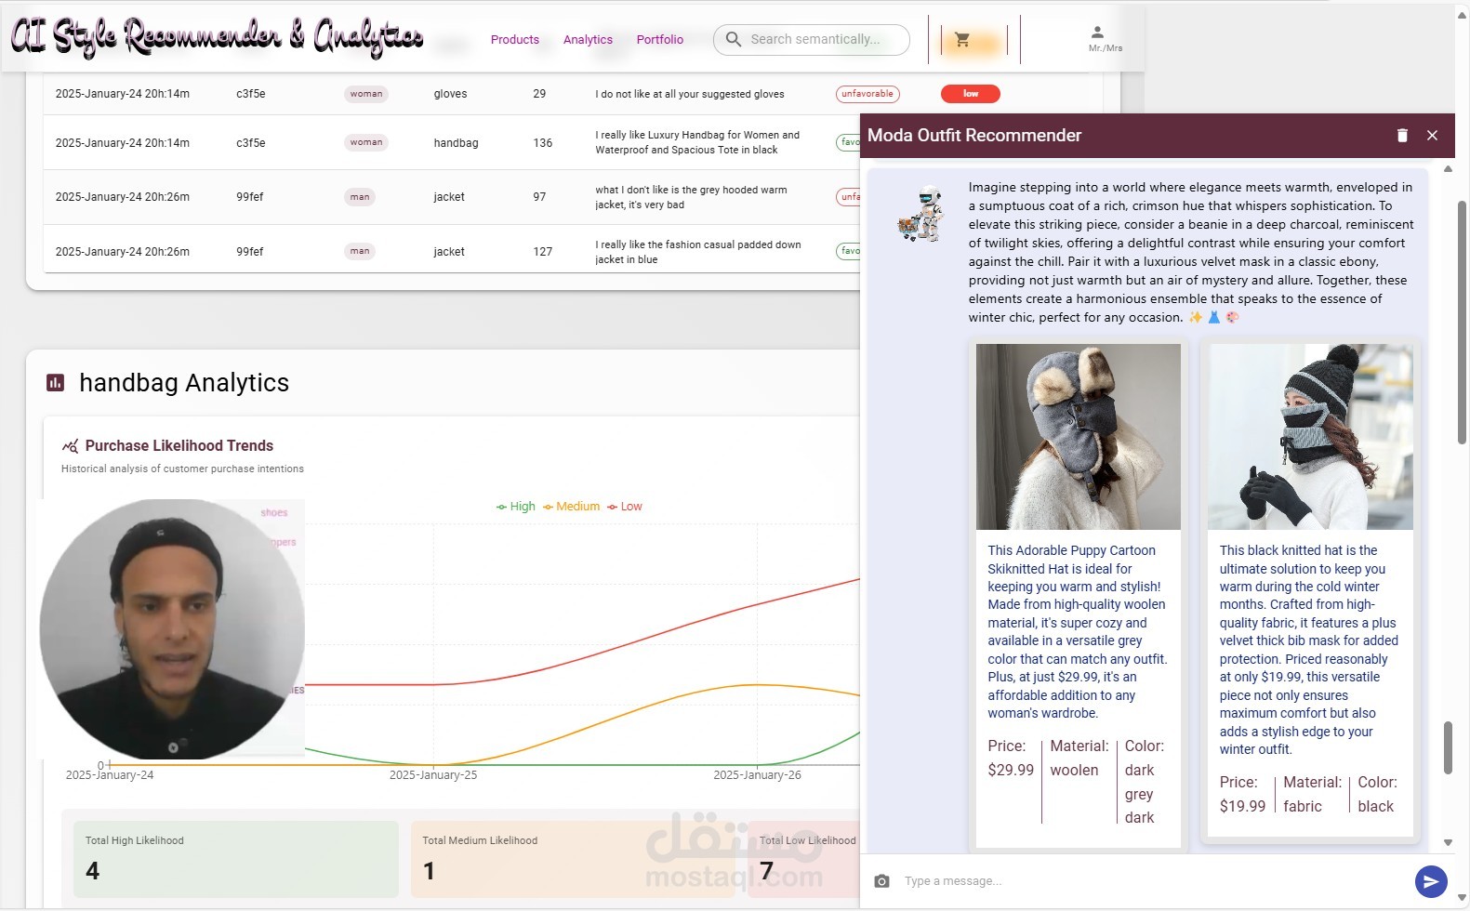
Task: Click the Type a message input field
Action: (x=1153, y=880)
